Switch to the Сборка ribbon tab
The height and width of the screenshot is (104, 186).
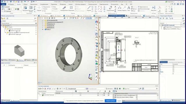[x=25, y=4]
